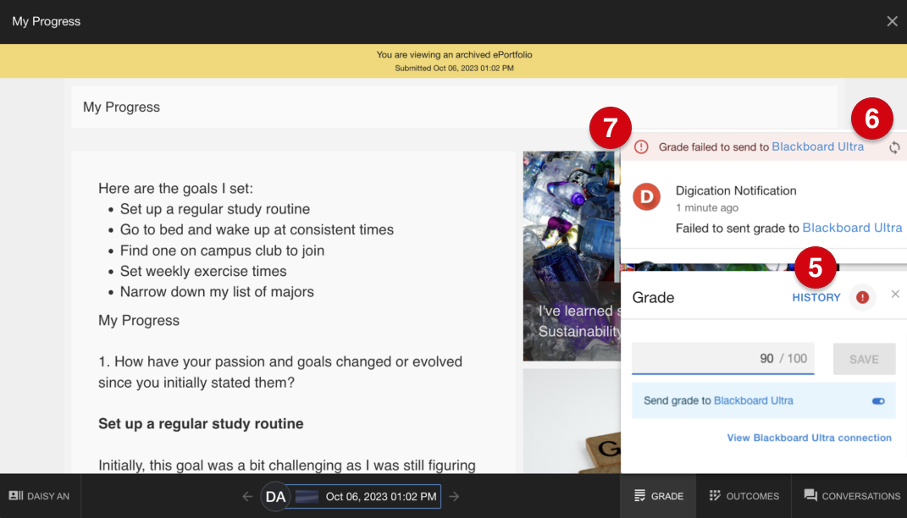Close the My Progress viewer window
Image resolution: width=907 pixels, height=518 pixels.
(x=892, y=21)
